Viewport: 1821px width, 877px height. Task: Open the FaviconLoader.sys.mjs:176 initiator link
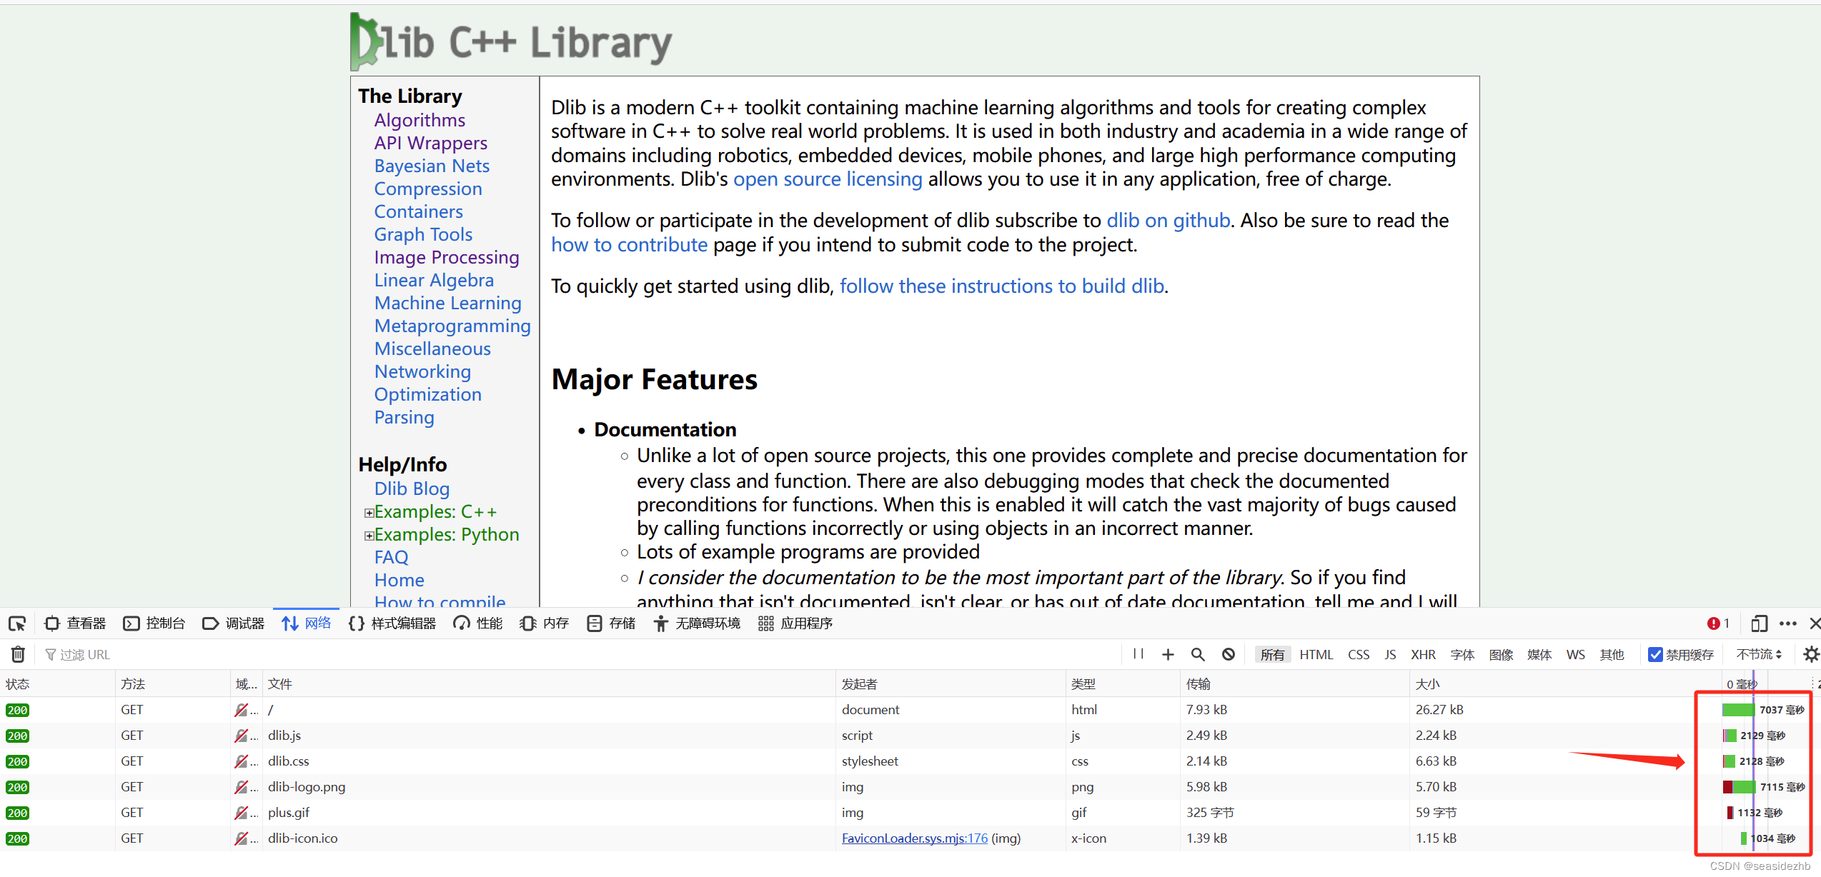pyautogui.click(x=915, y=838)
